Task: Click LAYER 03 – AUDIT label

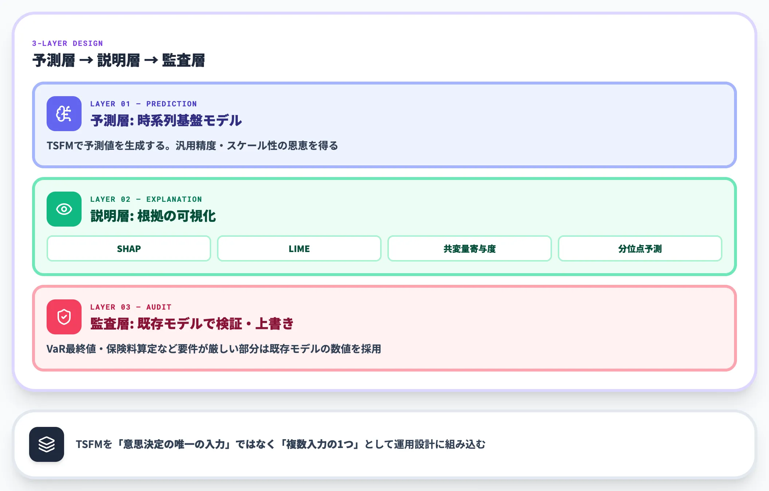Action: point(131,307)
